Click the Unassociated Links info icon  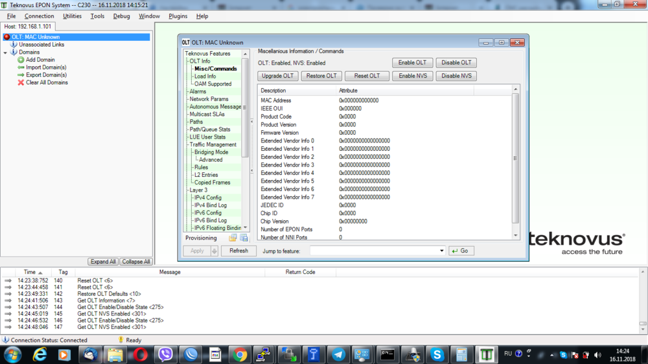pos(14,45)
